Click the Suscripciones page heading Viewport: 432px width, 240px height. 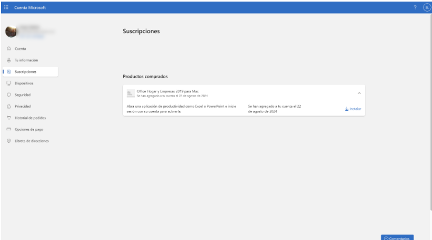[x=141, y=31]
